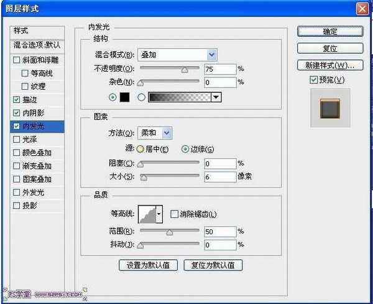This screenshot has width=373, height=304.
Task: Enable the 斜面和浮雕 checkbox
Action: [x=16, y=60]
